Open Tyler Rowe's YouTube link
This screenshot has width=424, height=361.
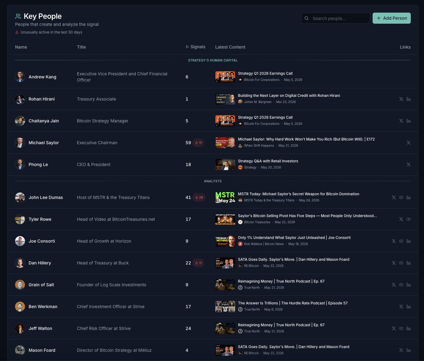[408, 219]
